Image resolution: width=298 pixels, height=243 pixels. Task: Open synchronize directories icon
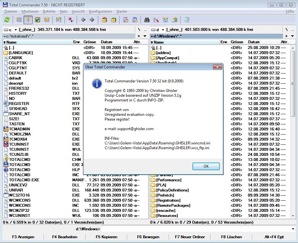pyautogui.click(x=165, y=20)
